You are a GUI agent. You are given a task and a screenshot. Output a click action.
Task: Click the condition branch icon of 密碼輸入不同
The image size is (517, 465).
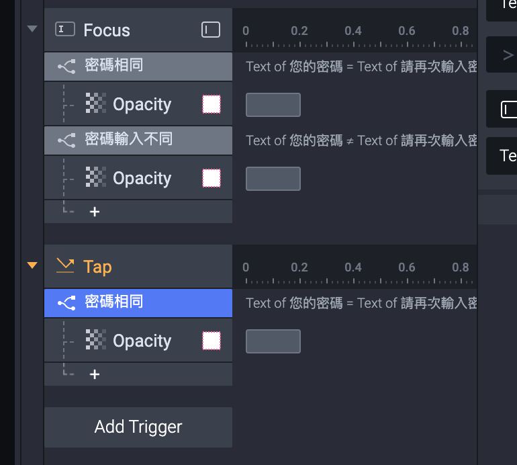pyautogui.click(x=66, y=140)
